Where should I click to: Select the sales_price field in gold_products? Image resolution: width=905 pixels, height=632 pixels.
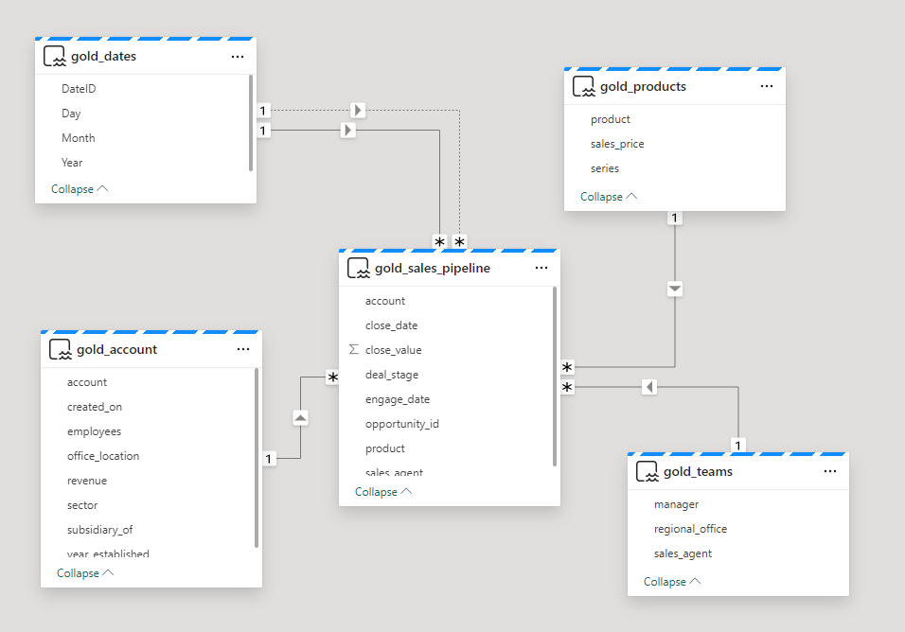617,144
